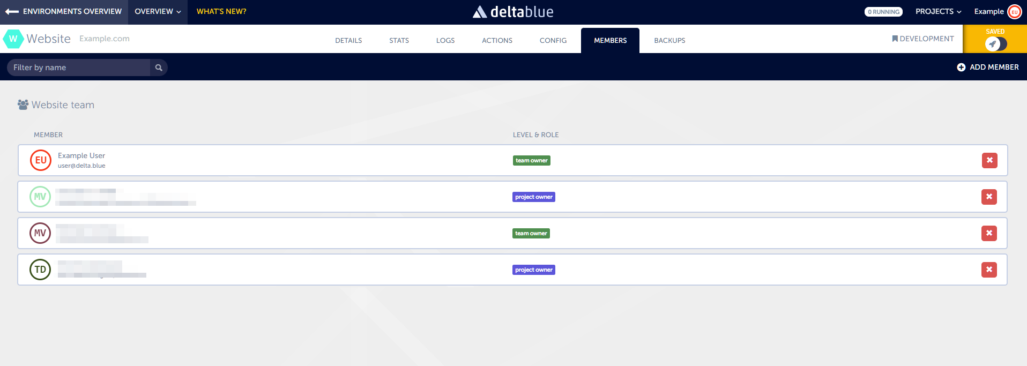Click the dark green TD member avatar

pyautogui.click(x=40, y=270)
